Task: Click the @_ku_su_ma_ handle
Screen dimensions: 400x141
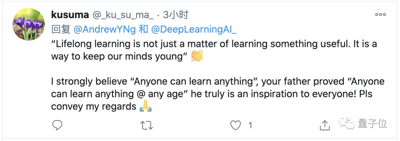Action: click(123, 16)
